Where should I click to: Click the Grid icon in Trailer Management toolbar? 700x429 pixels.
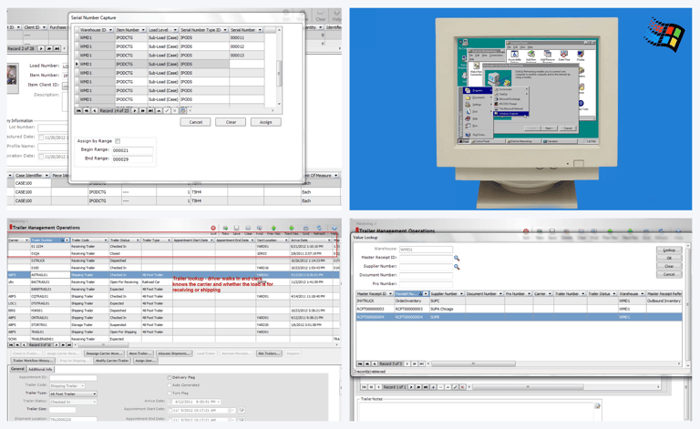[x=306, y=229]
